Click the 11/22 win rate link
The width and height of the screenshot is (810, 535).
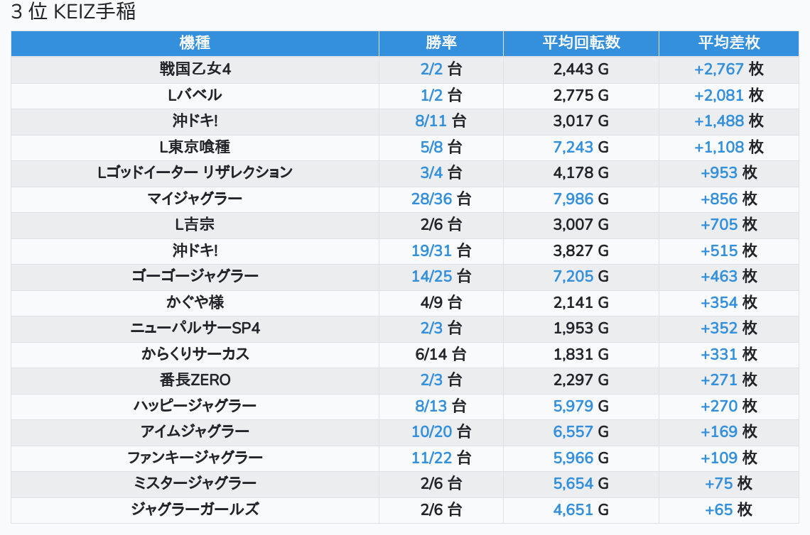(431, 458)
